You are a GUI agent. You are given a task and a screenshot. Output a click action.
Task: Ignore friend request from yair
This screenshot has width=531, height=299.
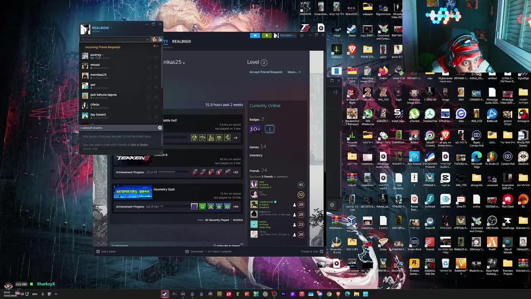click(x=156, y=87)
